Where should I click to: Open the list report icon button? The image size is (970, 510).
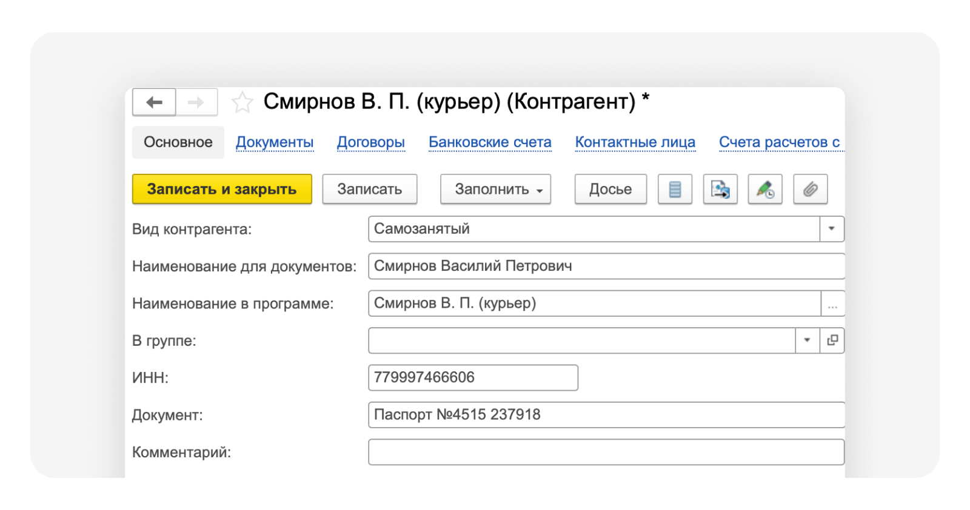675,190
